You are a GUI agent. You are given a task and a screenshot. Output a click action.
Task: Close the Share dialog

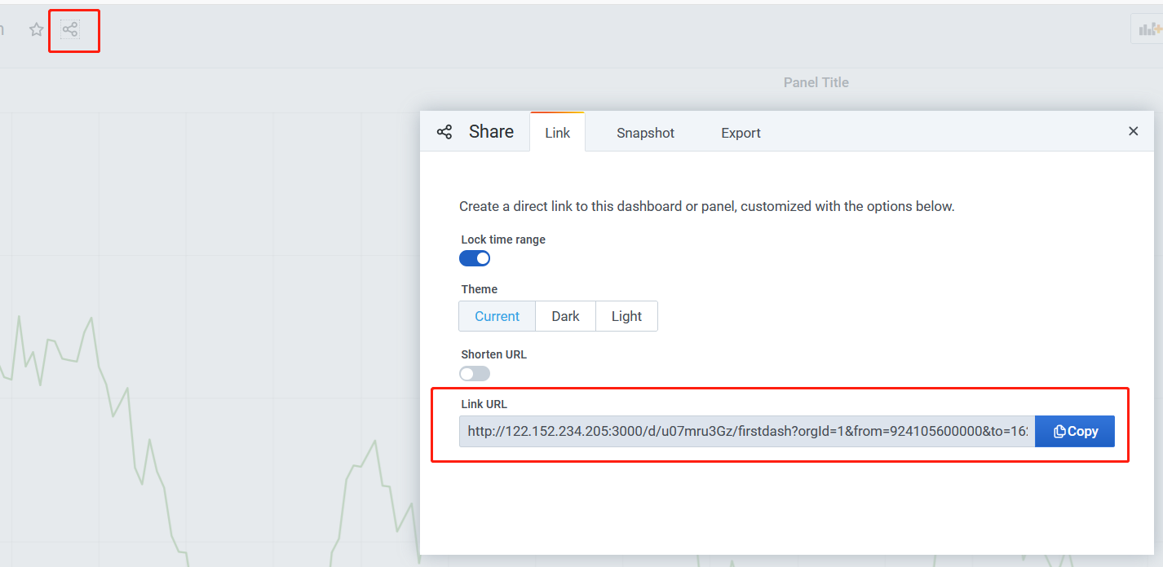[x=1133, y=131]
